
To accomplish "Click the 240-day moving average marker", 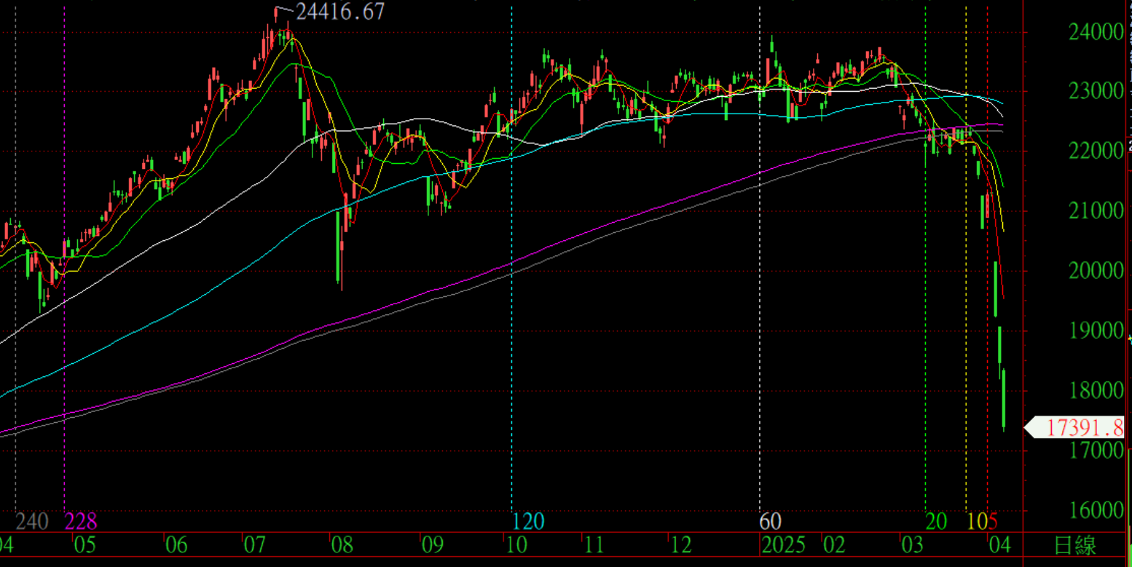I will tap(32, 521).
